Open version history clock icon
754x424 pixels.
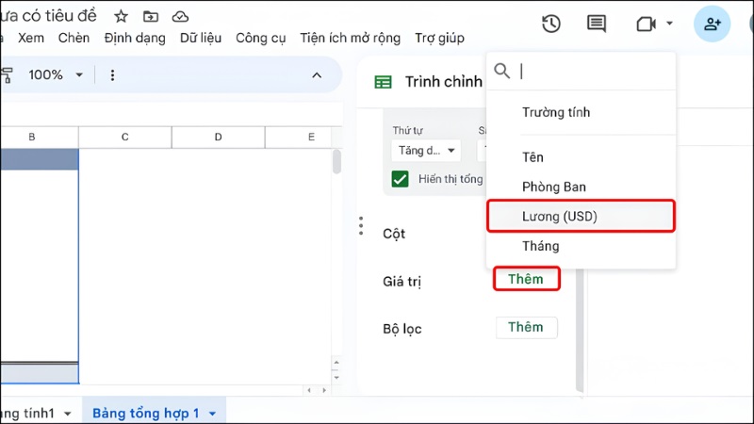click(x=551, y=24)
